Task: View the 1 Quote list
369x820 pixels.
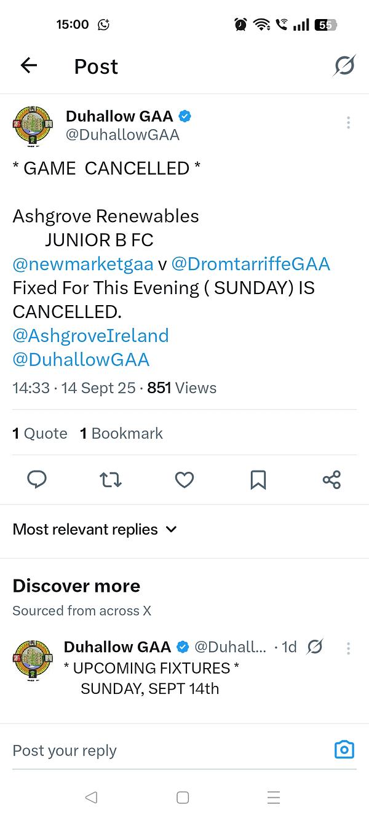Action: click(40, 433)
